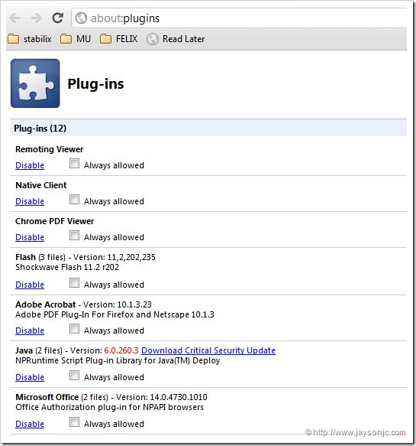Click the browser back arrow
Image resolution: width=416 pixels, height=446 pixels.
15,18
